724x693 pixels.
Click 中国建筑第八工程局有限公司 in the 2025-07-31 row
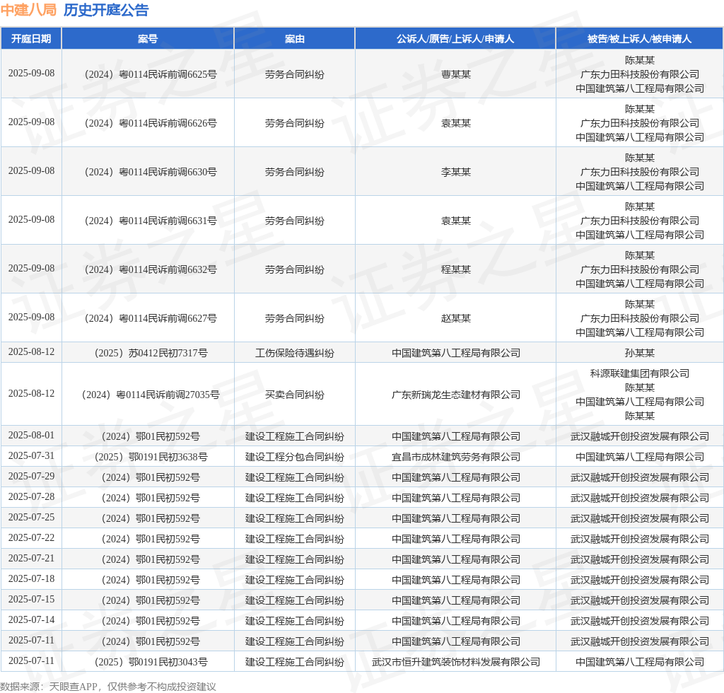point(639,457)
